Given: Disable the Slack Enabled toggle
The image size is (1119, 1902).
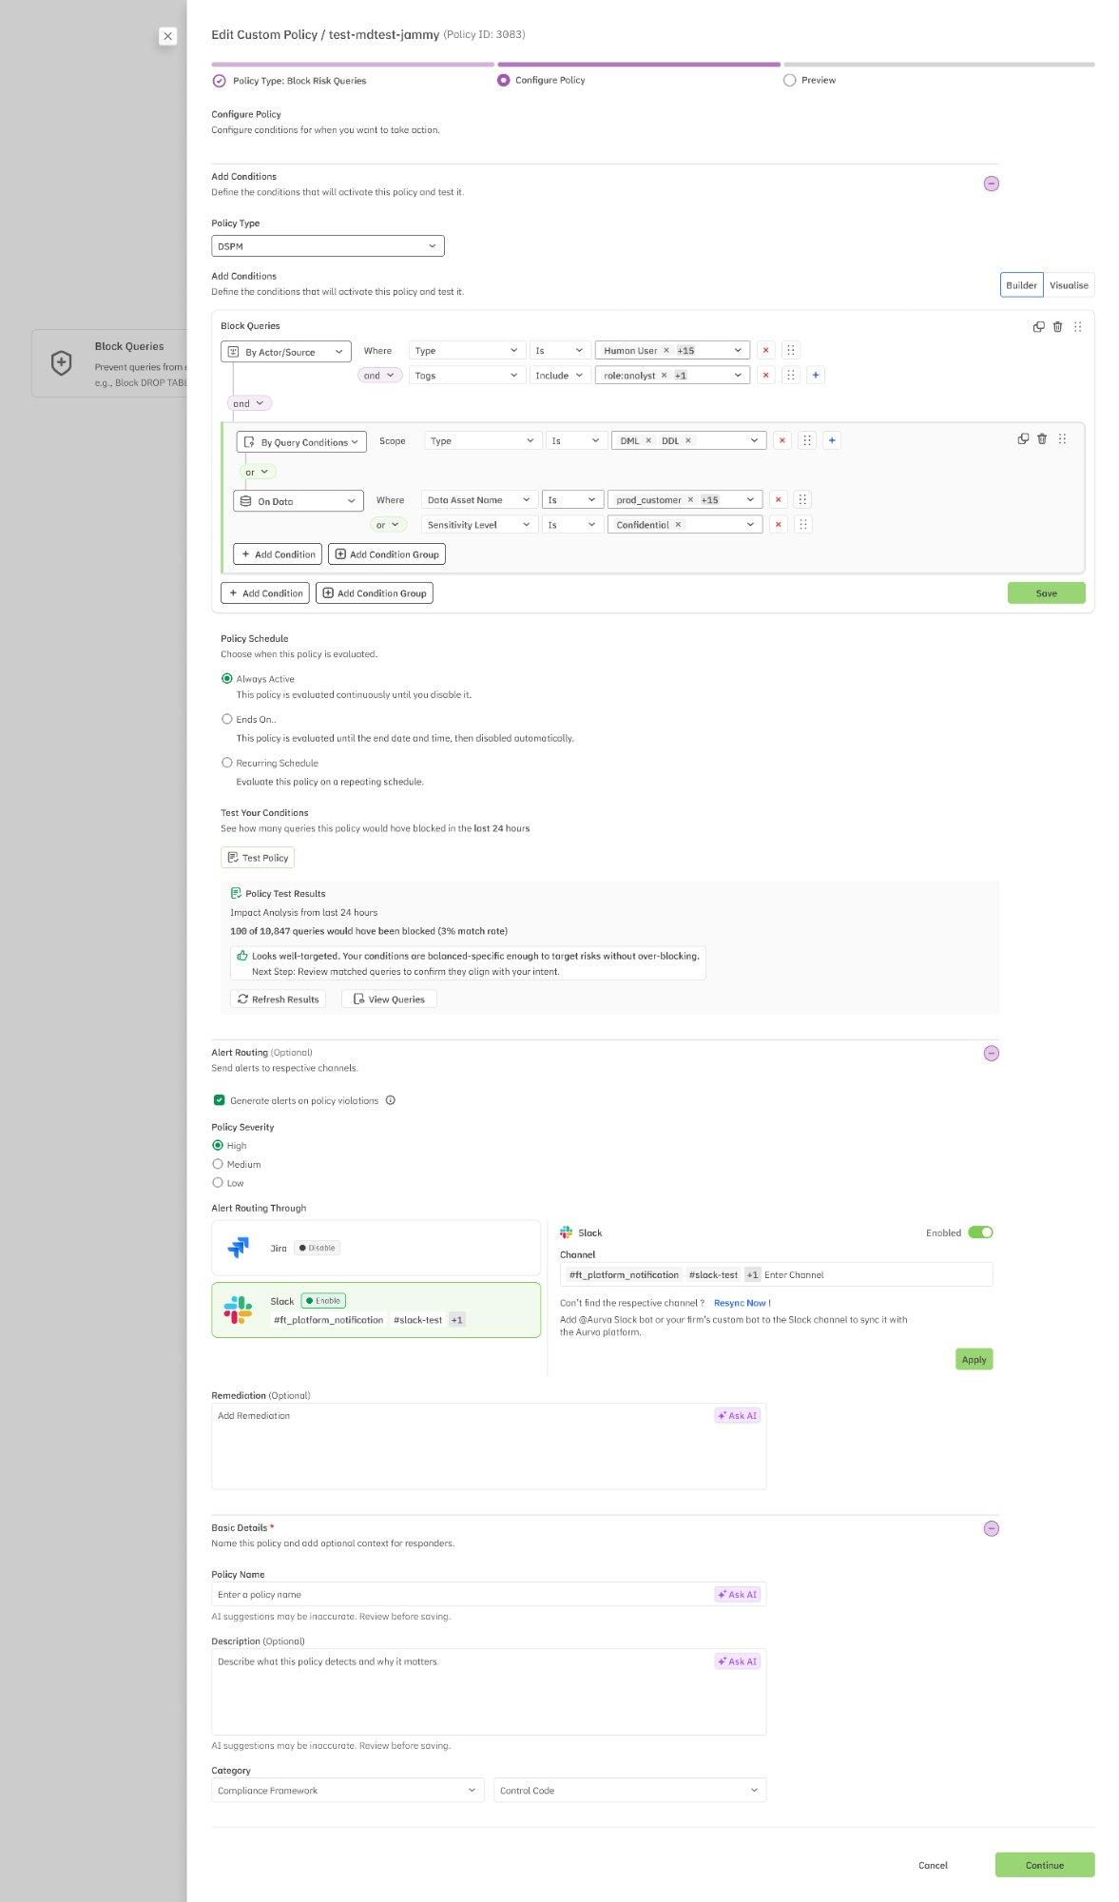Looking at the screenshot, I should point(979,1232).
